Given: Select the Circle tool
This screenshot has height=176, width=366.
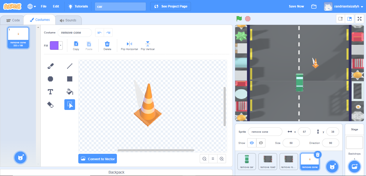Looking at the screenshot, I should point(50,79).
